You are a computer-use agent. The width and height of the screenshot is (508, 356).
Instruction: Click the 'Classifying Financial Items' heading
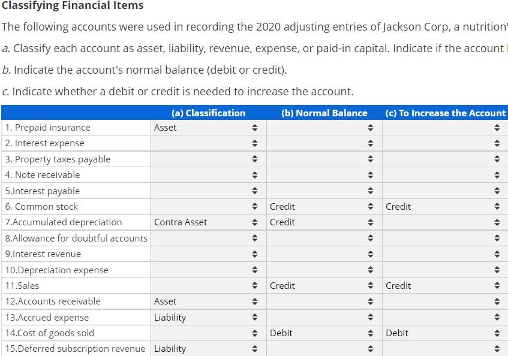click(x=73, y=5)
